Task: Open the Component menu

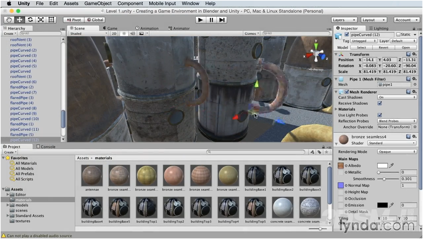Action: (x=130, y=4)
